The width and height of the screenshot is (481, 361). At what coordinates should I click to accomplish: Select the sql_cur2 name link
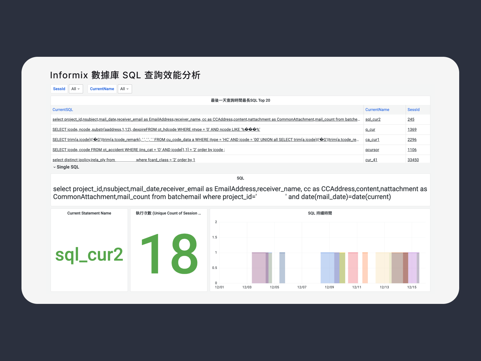pyautogui.click(x=373, y=119)
